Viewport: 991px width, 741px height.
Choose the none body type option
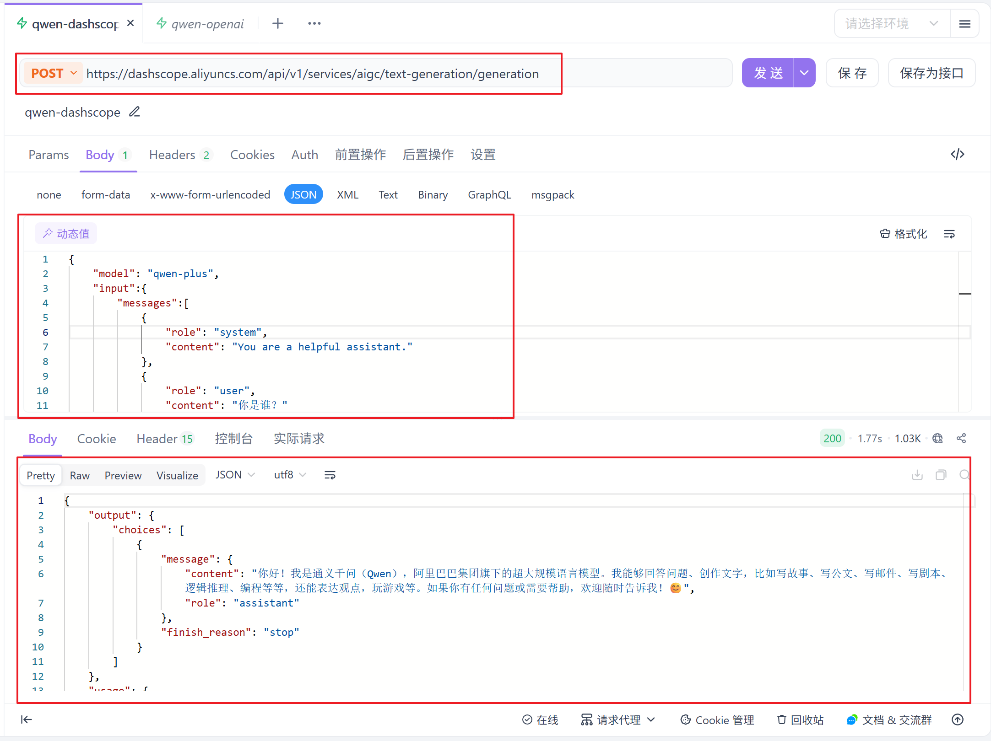tap(49, 195)
